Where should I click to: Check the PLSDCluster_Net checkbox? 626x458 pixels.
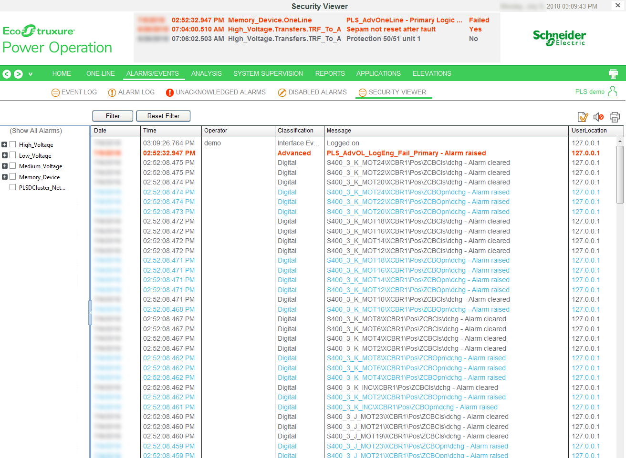coord(13,187)
